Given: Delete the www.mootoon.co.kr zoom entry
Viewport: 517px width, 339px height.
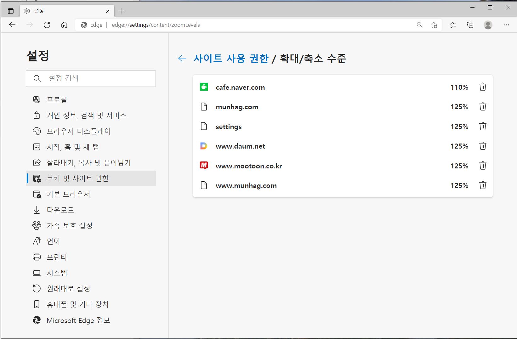Looking at the screenshot, I should (x=482, y=166).
